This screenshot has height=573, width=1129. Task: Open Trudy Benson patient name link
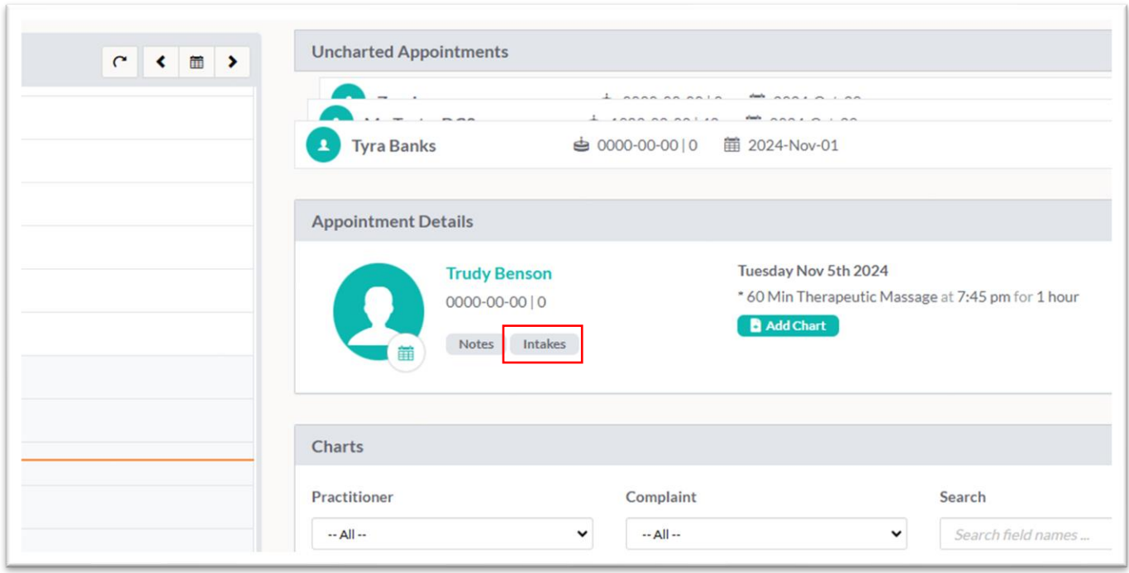coord(498,273)
